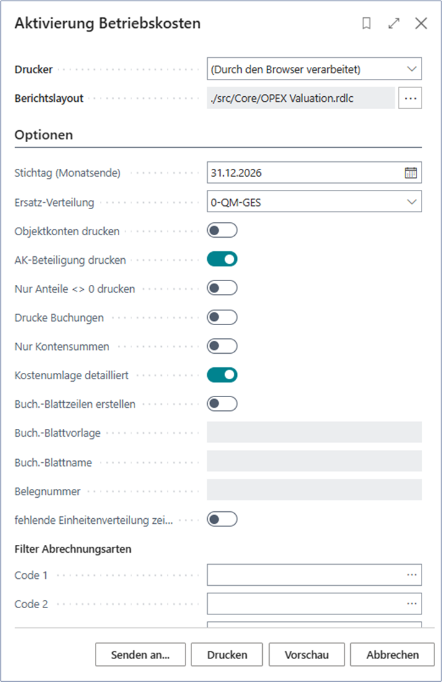Click the Berichtslayout ellipsis lookup button

410,98
